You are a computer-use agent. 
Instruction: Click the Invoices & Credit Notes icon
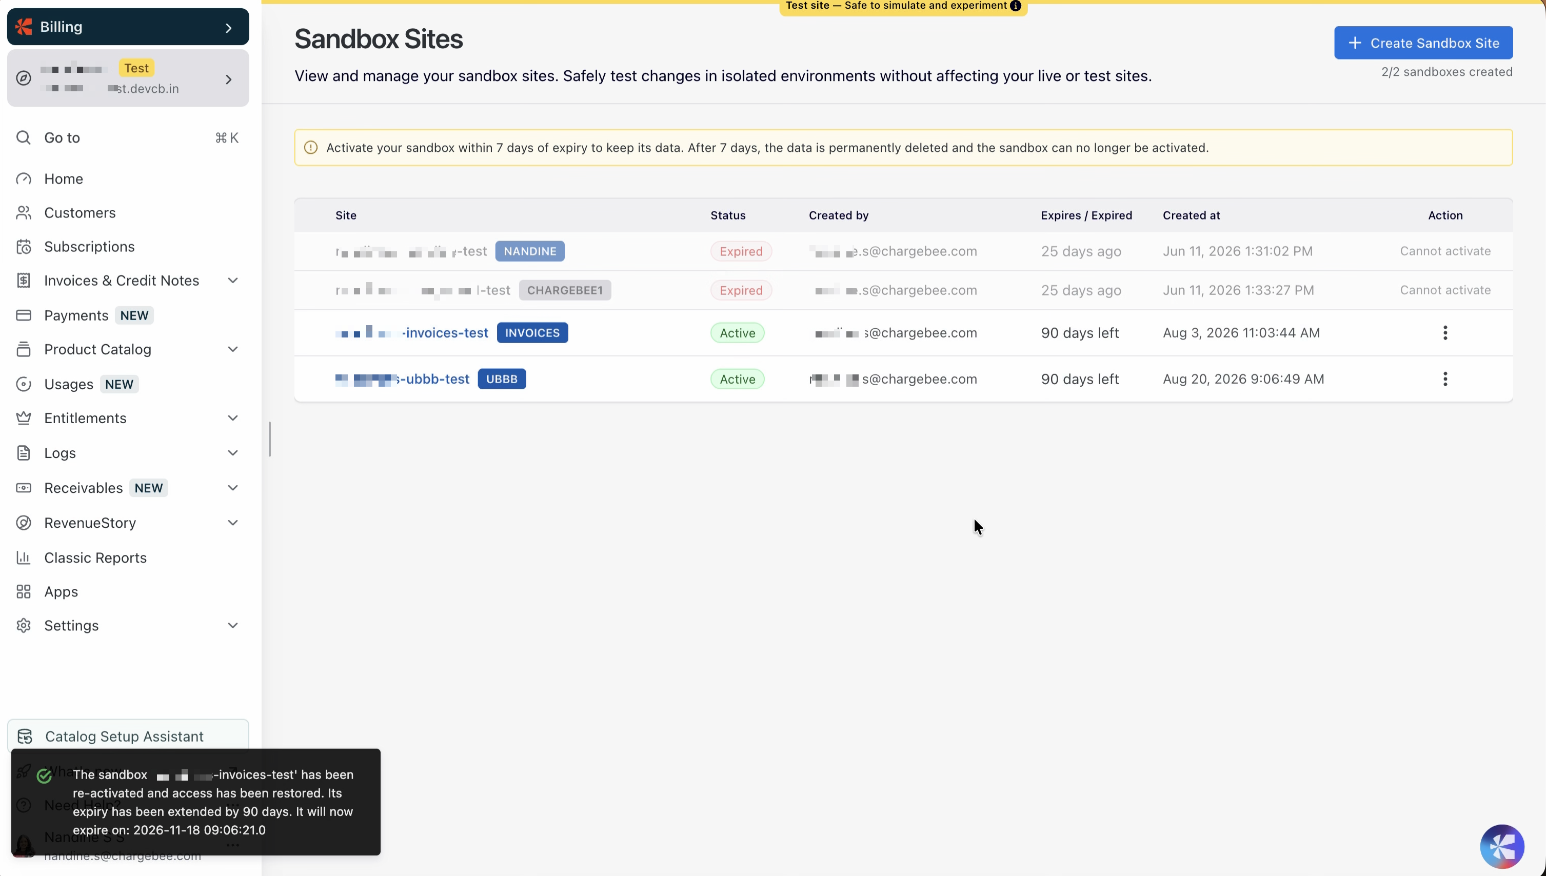[x=24, y=281]
